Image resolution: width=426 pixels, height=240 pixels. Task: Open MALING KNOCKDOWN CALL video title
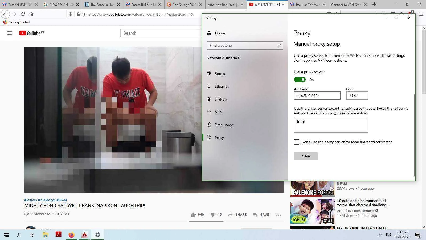point(361,228)
